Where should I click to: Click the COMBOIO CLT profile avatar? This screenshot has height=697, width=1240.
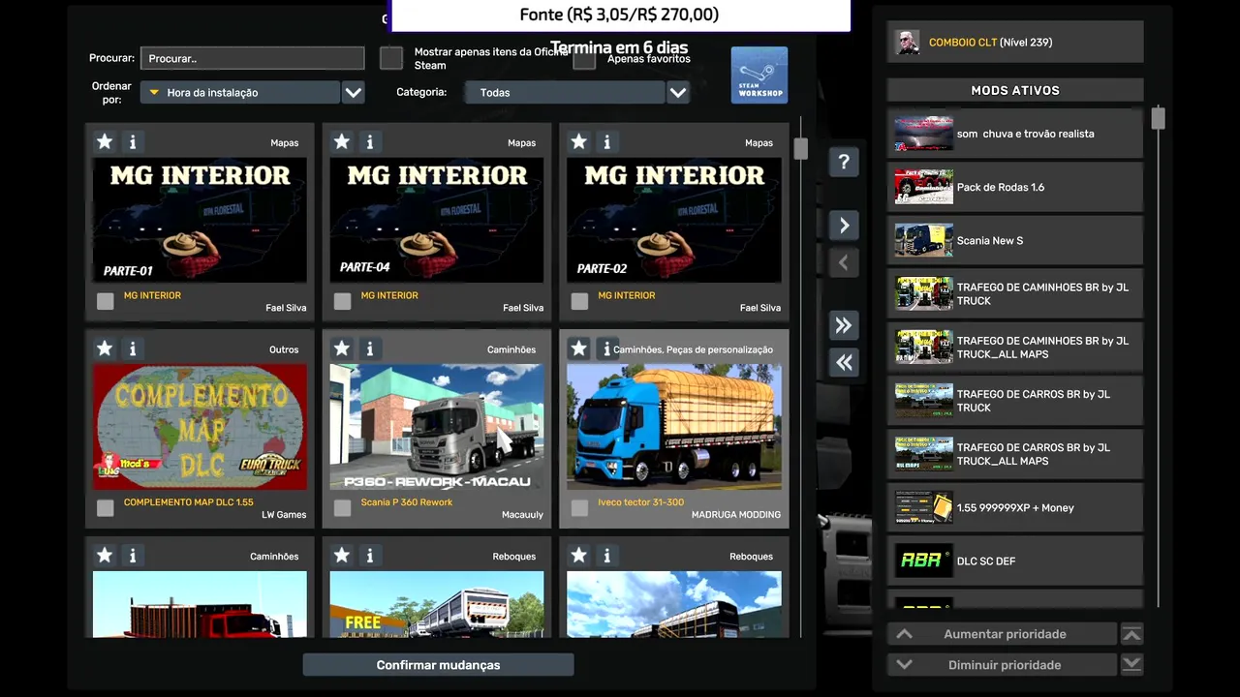908,43
